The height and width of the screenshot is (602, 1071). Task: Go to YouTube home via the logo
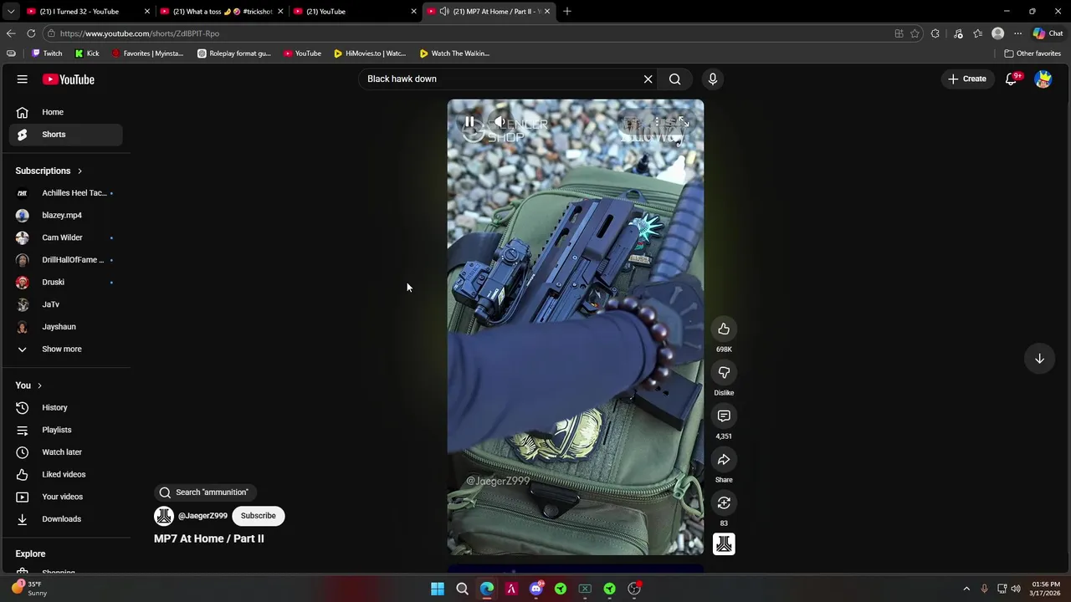pyautogui.click(x=69, y=79)
